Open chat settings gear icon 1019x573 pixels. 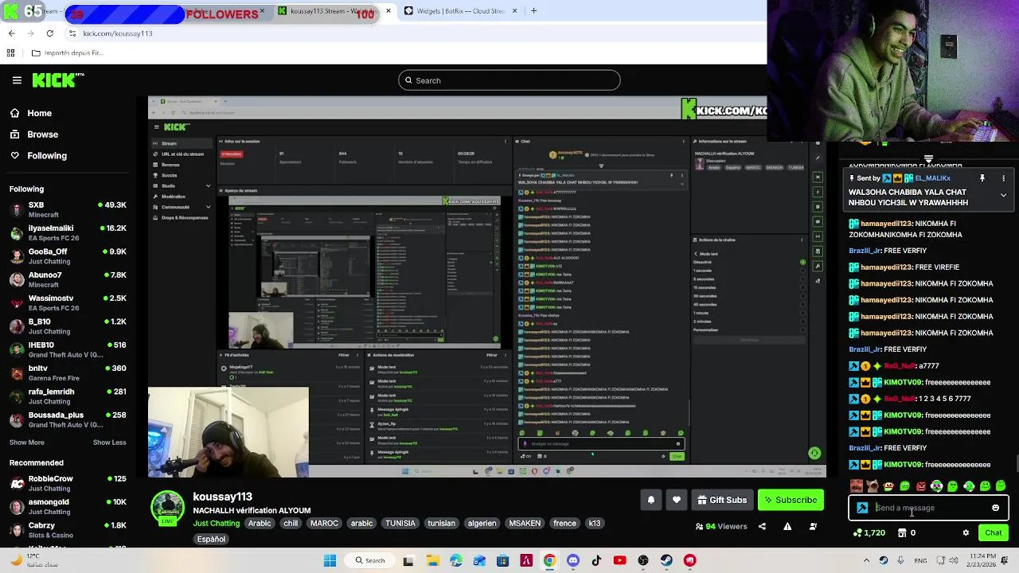966,533
